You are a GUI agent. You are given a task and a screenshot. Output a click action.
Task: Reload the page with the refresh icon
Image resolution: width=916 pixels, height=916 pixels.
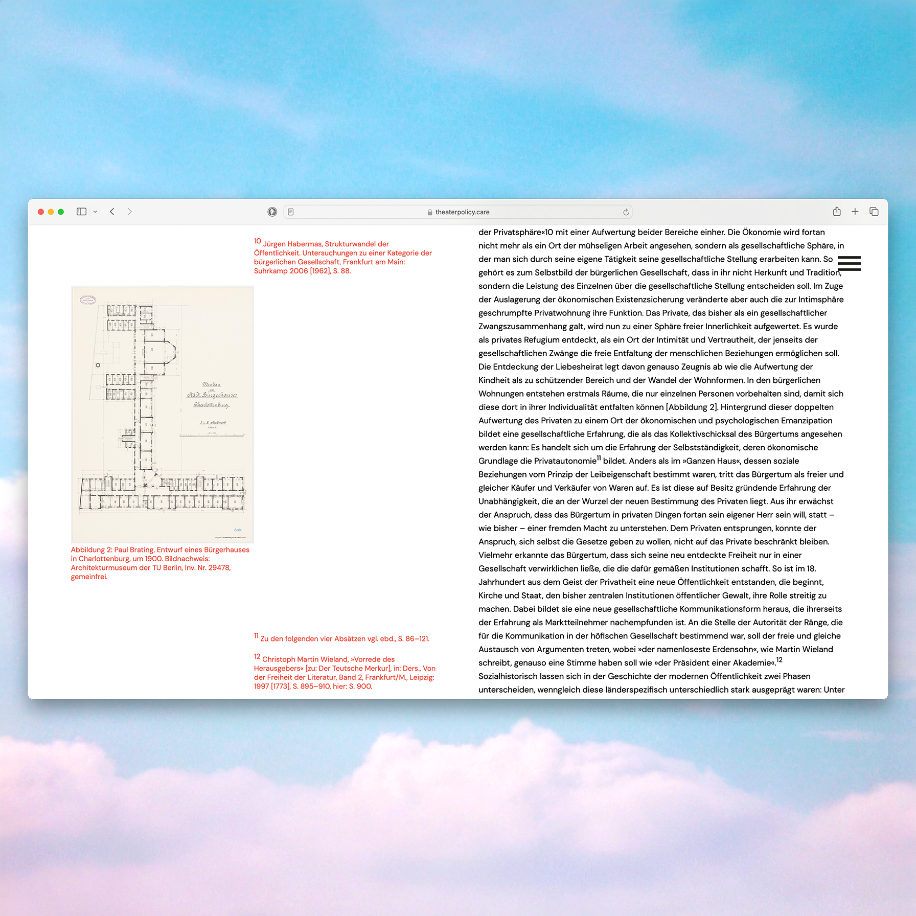coord(626,212)
